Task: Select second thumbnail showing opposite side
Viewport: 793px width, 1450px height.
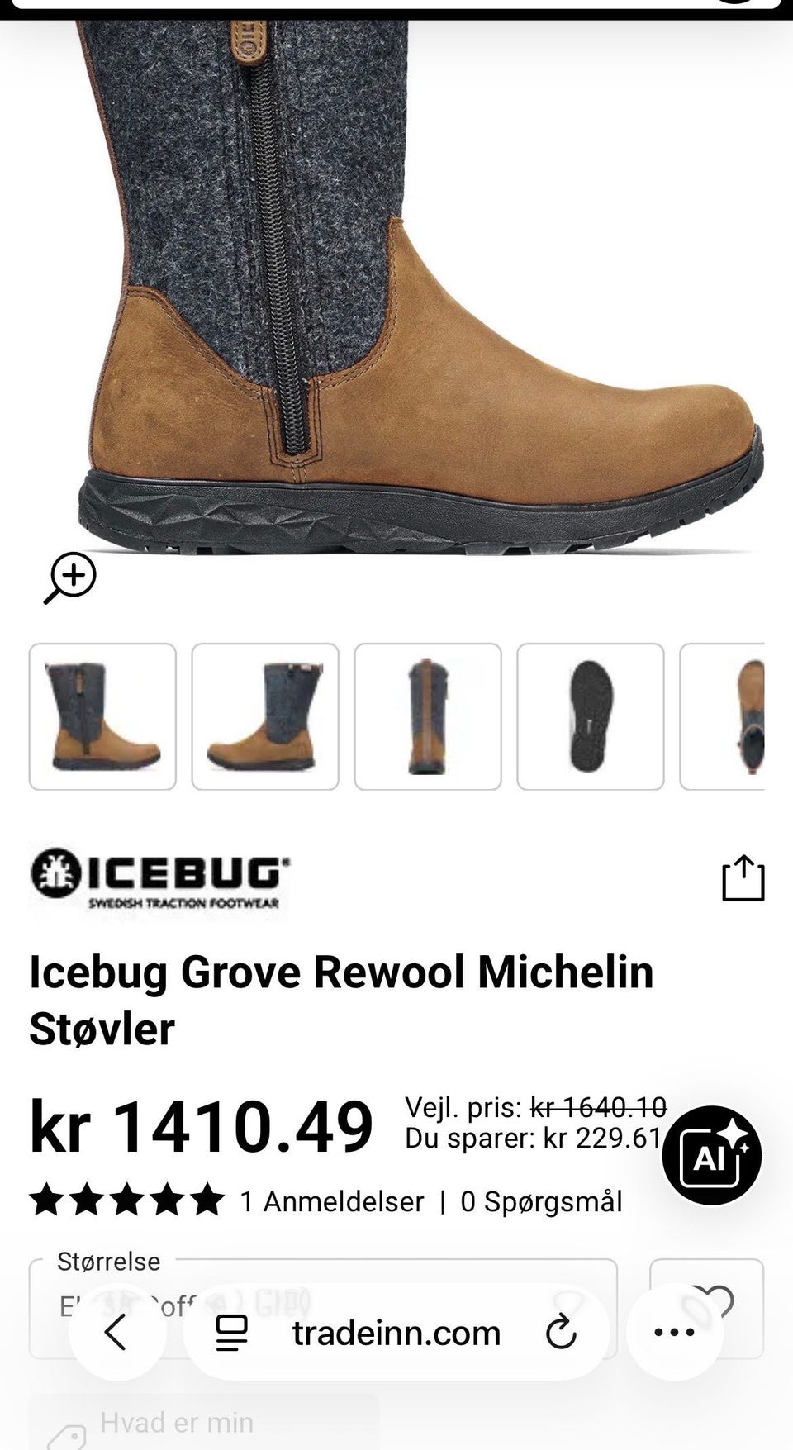Action: 265,716
